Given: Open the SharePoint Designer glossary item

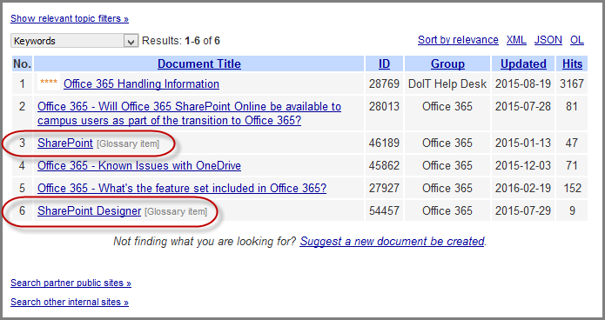Looking at the screenshot, I should point(89,211).
